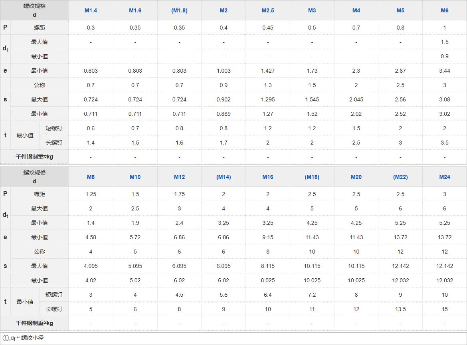
Task: Click the M6 dt maximum value 1.5
Action: 445,42
